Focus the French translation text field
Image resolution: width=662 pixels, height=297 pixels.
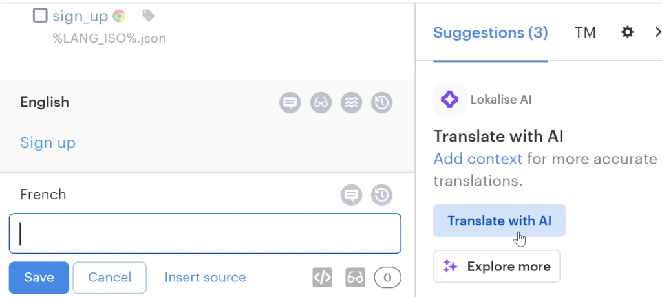point(205,234)
